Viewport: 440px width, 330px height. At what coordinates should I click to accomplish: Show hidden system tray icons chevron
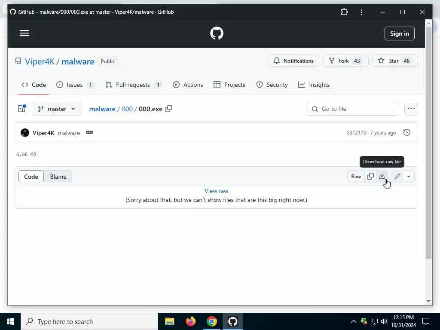[x=353, y=321]
